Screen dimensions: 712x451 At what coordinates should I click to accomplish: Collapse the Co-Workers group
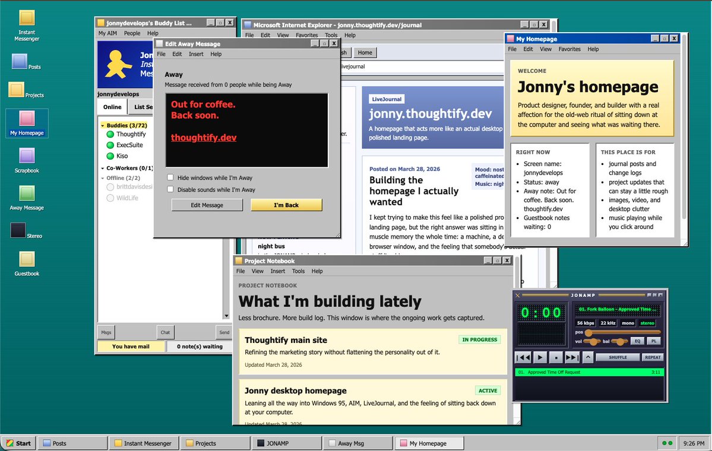tap(103, 168)
